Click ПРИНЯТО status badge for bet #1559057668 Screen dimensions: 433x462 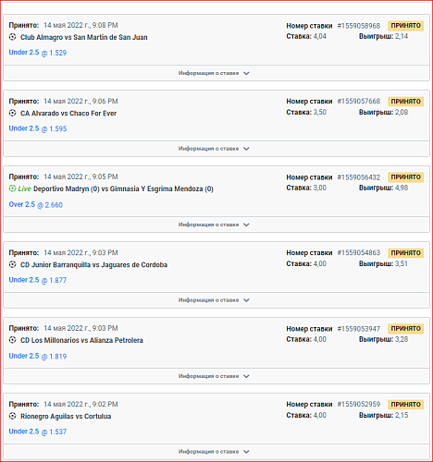[405, 102]
